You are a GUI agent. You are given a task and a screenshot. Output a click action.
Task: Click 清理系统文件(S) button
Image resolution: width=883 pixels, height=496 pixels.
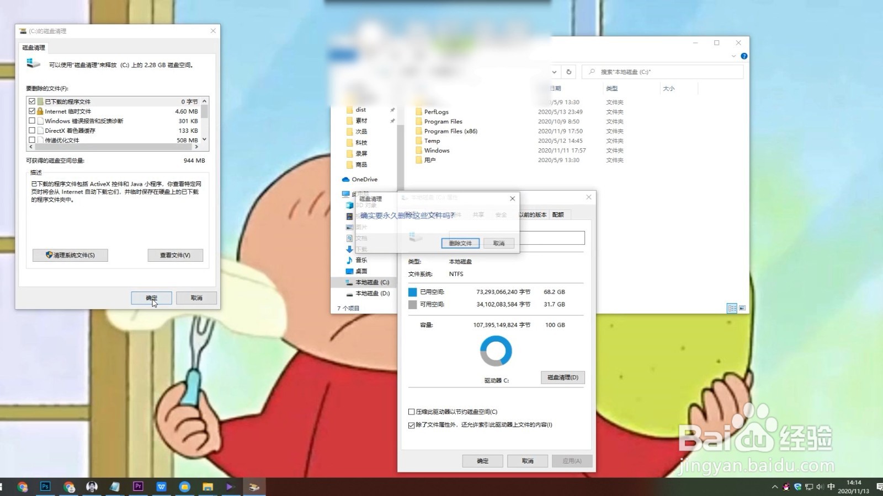70,255
